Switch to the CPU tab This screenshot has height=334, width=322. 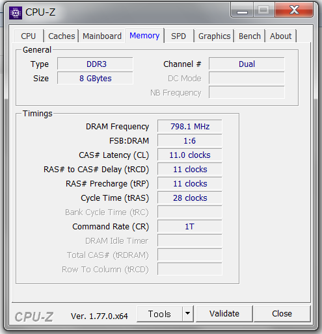pos(29,36)
